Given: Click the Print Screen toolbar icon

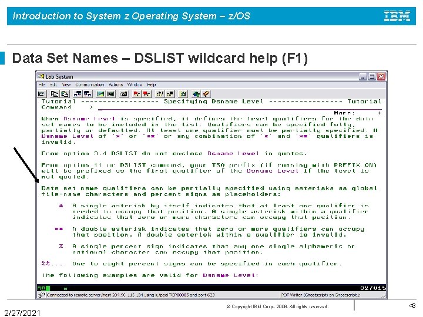Looking at the screenshot, I should 42,94.
